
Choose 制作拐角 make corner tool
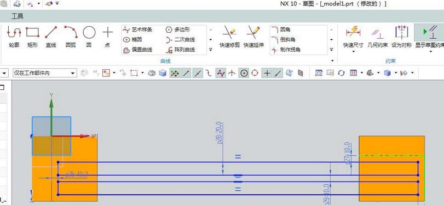286,50
